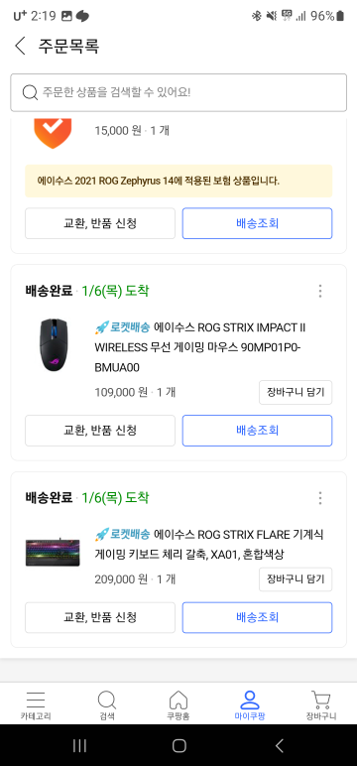Add the gaming mouse via 장바구니 담기

pos(296,392)
